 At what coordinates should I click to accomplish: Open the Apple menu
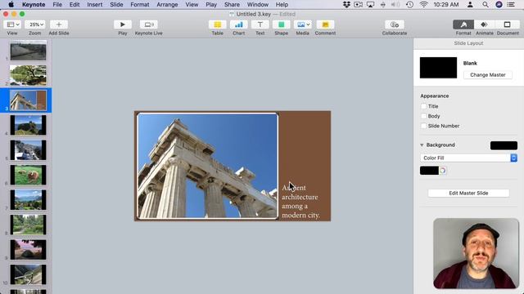click(x=11, y=4)
